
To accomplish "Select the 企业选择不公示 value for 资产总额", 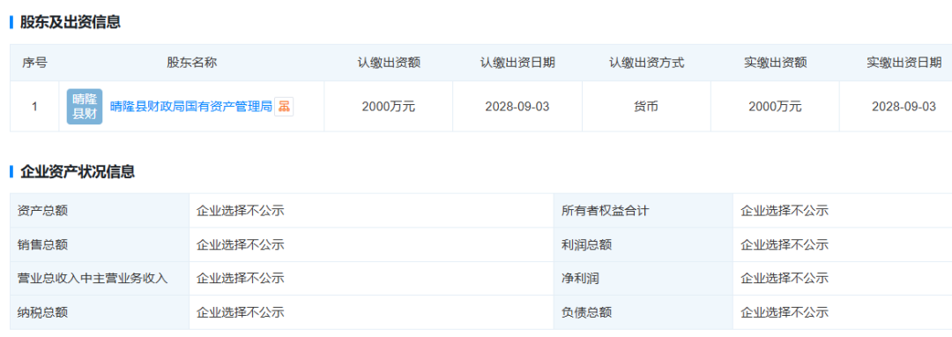I will point(241,211).
